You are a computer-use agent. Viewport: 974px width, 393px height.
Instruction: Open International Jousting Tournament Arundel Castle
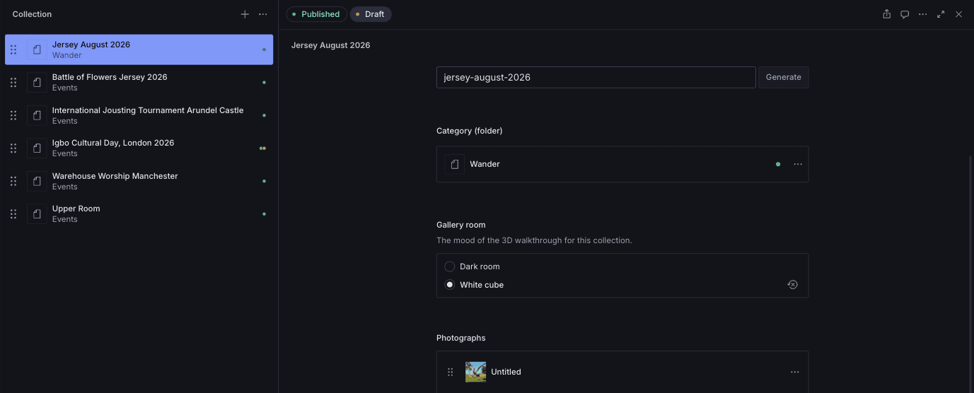pos(139,115)
